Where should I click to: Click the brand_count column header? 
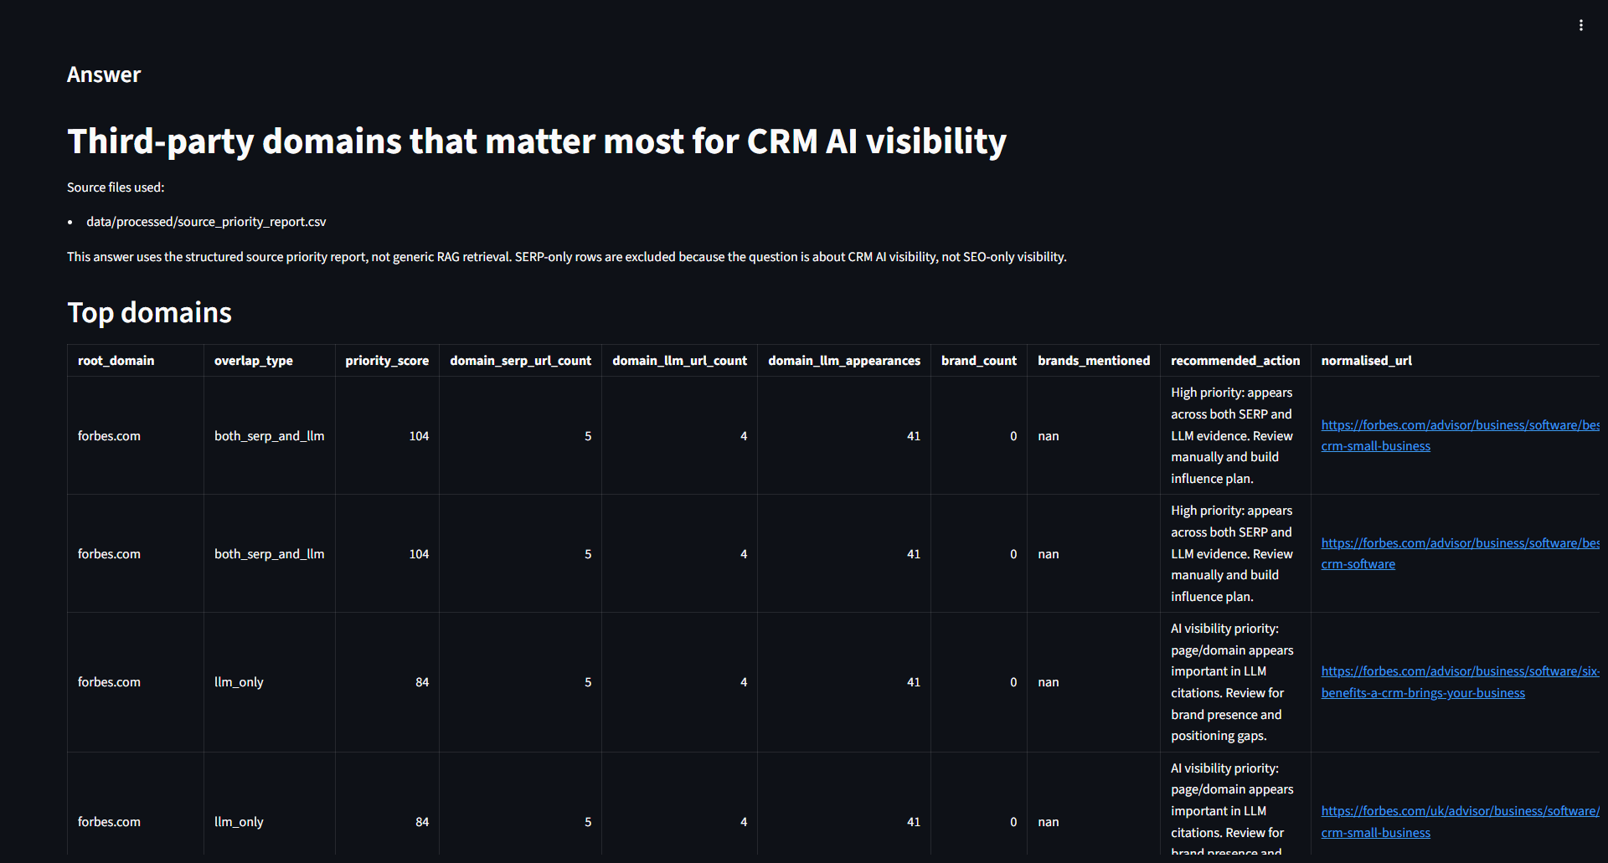click(x=979, y=361)
